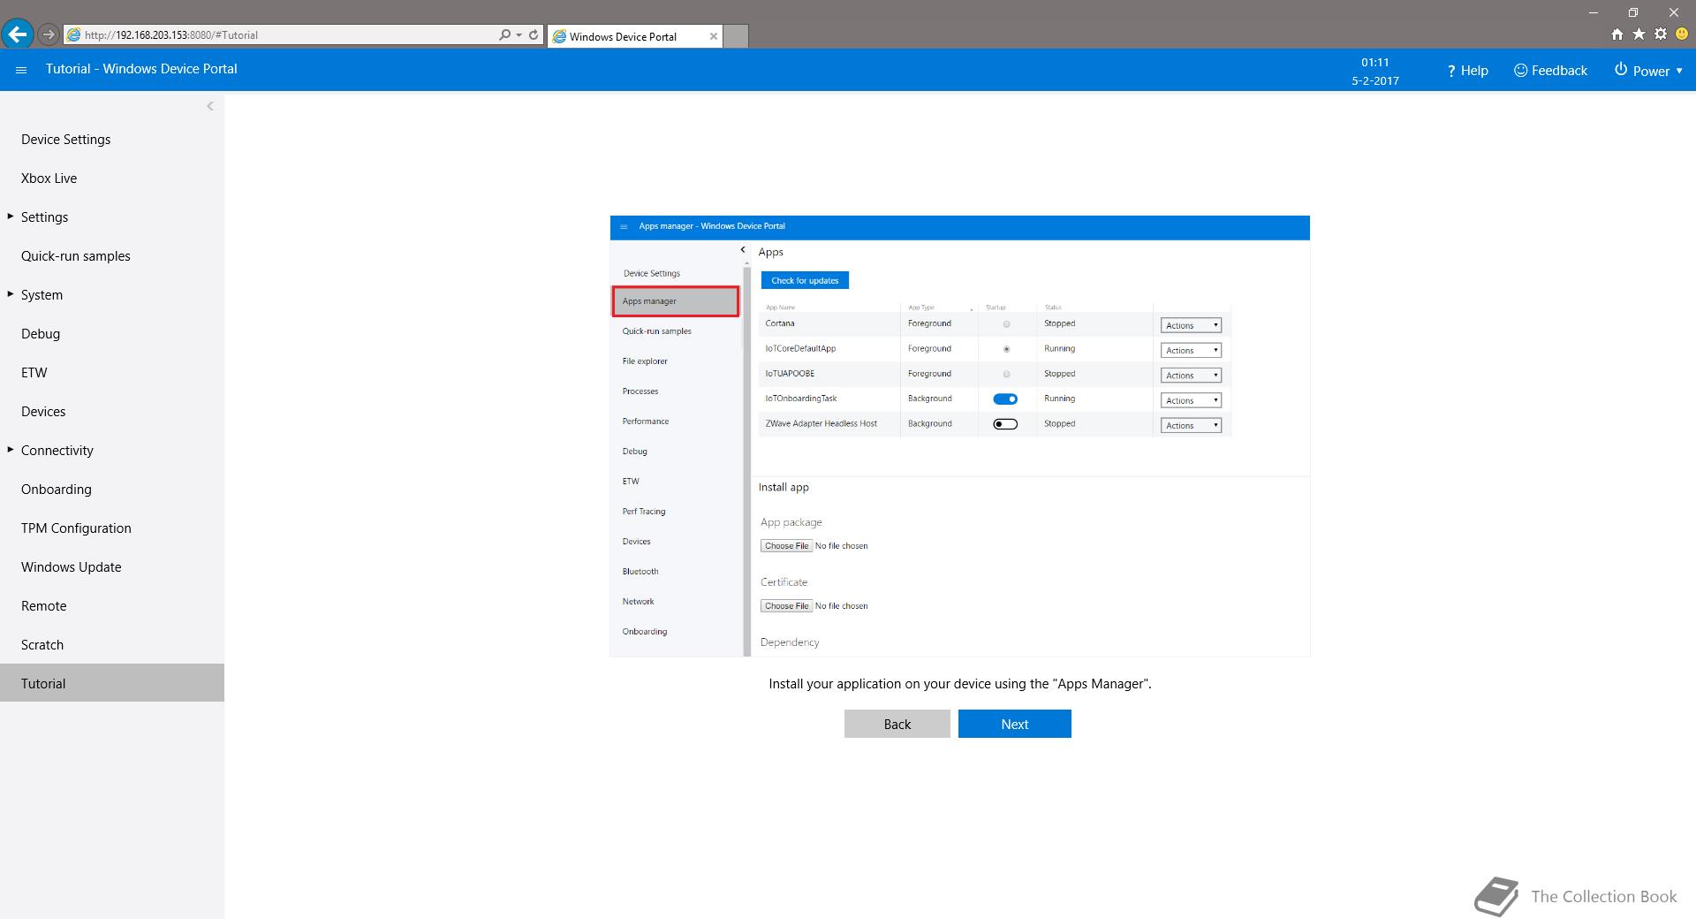Click the browser forward arrow button
The width and height of the screenshot is (1696, 919).
pos(49,35)
